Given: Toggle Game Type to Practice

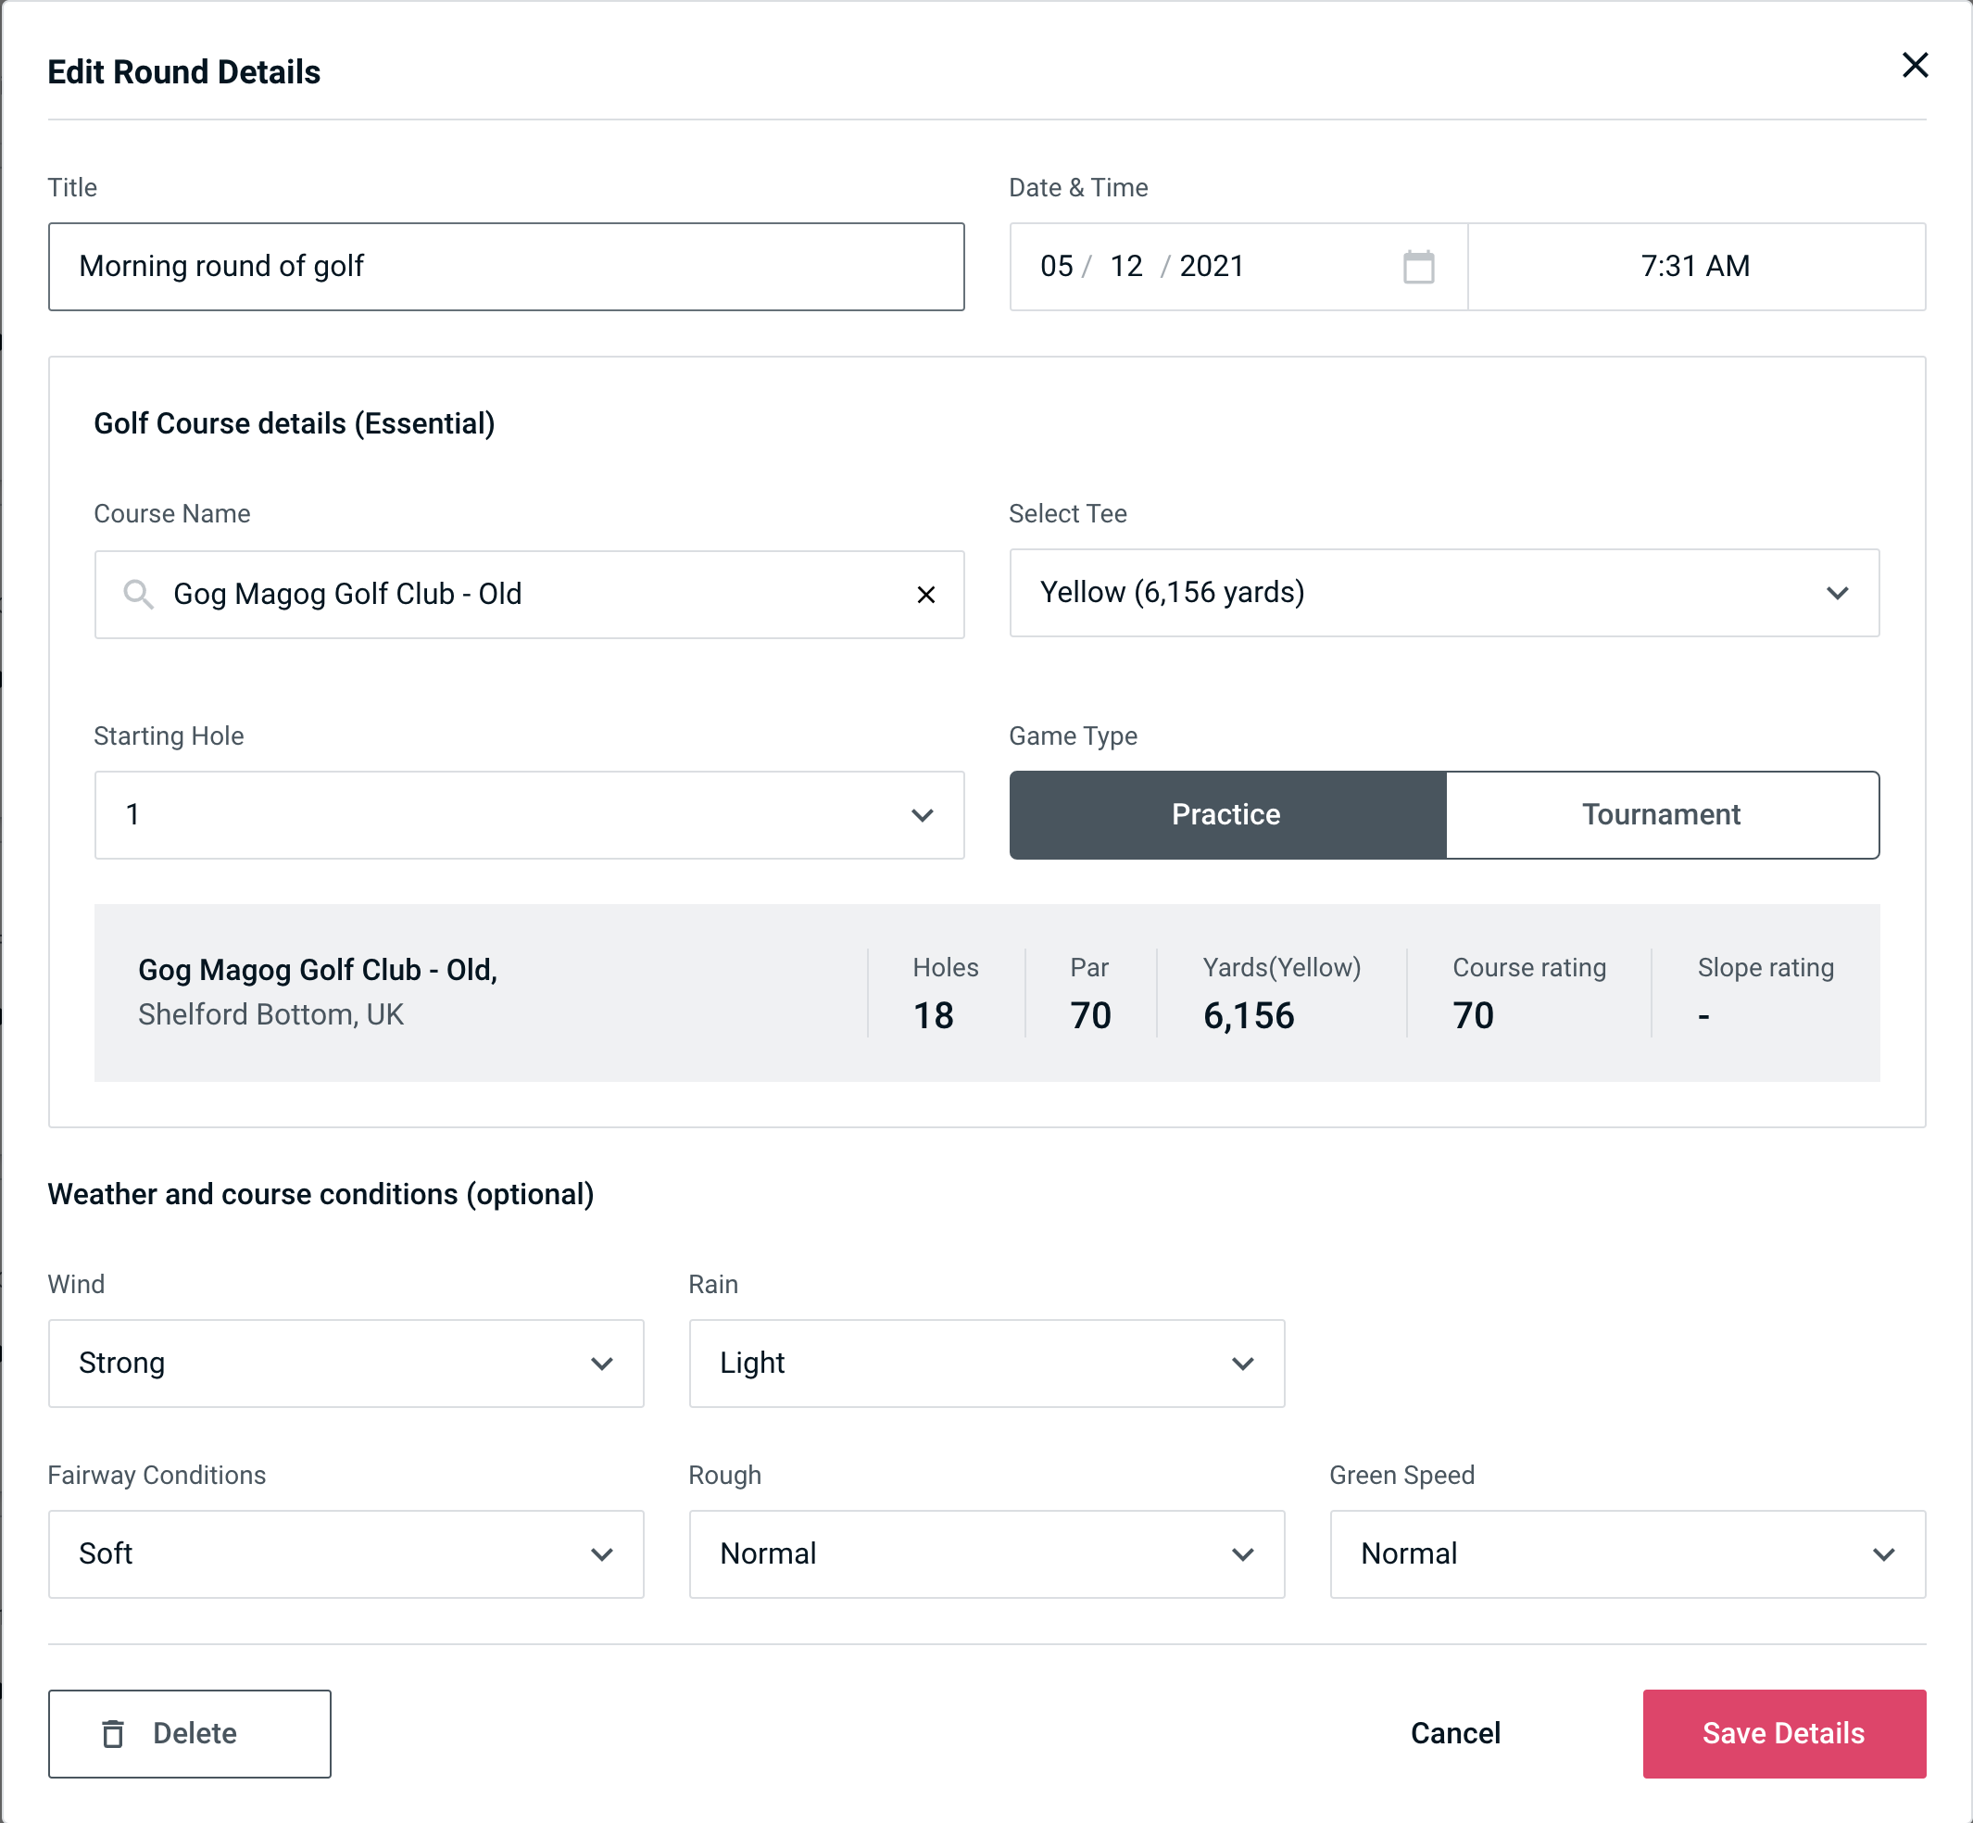Looking at the screenshot, I should [x=1225, y=814].
